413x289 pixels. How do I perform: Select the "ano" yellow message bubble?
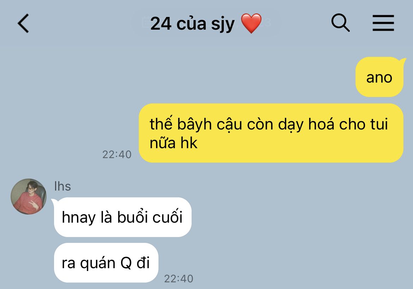pyautogui.click(x=379, y=77)
